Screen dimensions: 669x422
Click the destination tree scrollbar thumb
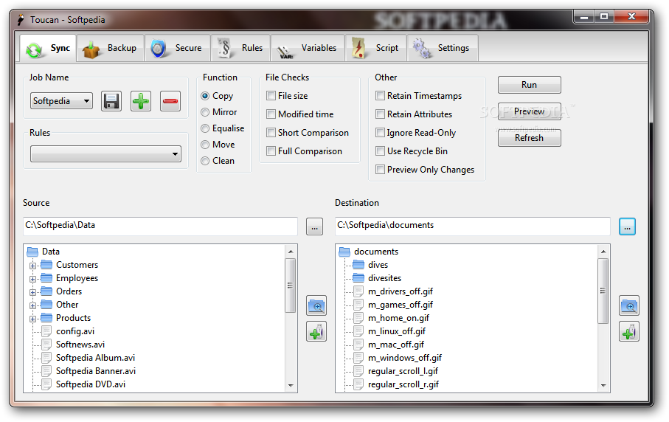(603, 291)
